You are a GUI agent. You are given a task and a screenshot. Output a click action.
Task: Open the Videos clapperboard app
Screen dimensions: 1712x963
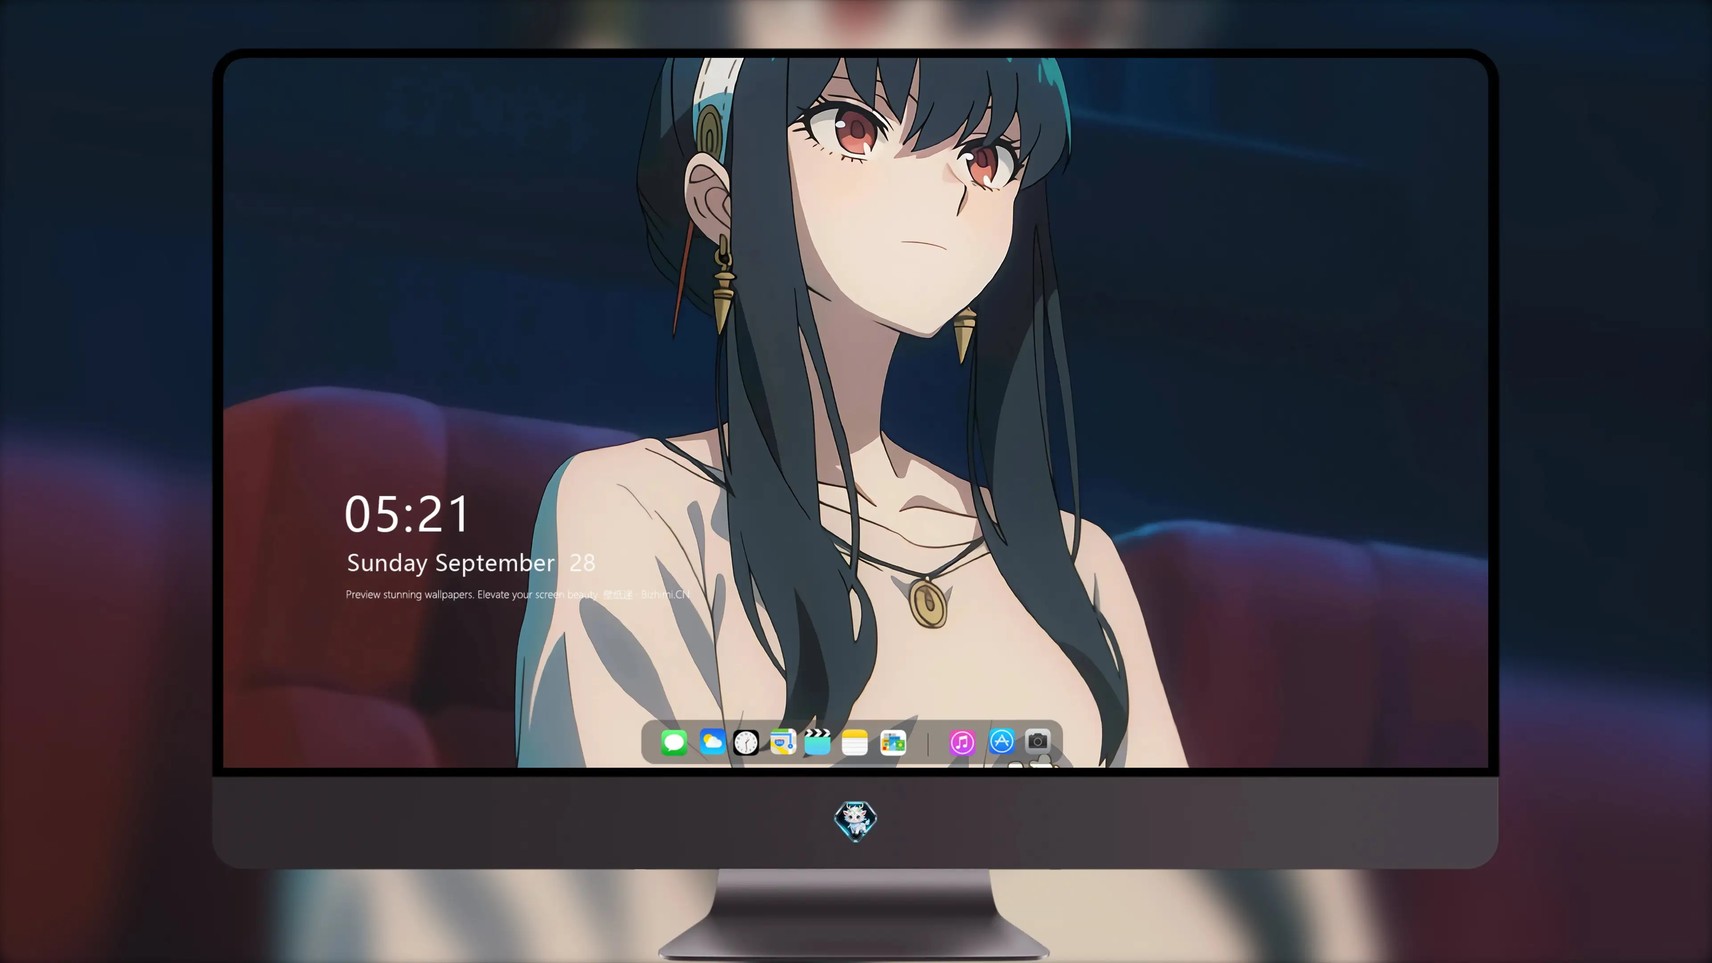tap(818, 742)
